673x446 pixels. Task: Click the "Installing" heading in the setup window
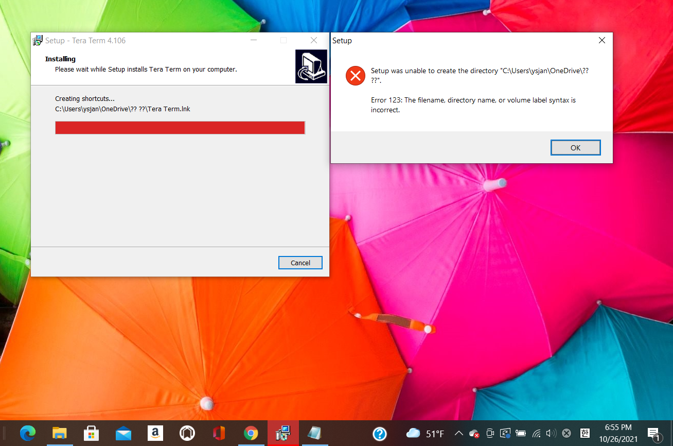[60, 59]
